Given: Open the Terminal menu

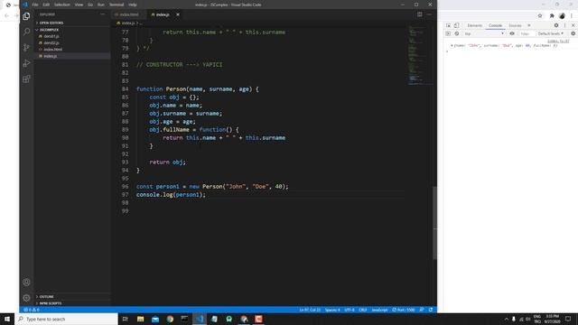Looking at the screenshot, I should click(117, 5).
